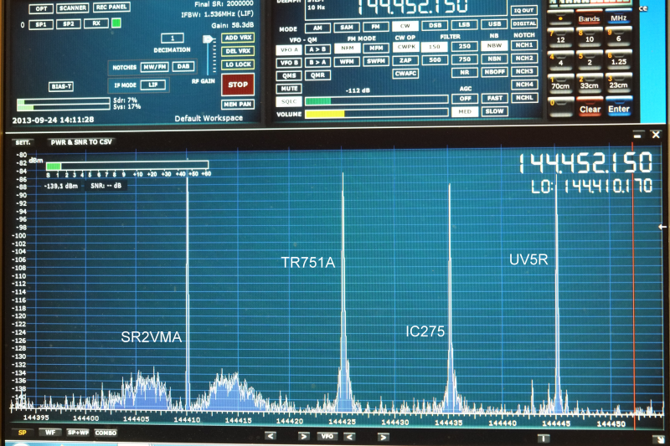Select SAM mode
The width and height of the screenshot is (670, 446).
click(347, 28)
